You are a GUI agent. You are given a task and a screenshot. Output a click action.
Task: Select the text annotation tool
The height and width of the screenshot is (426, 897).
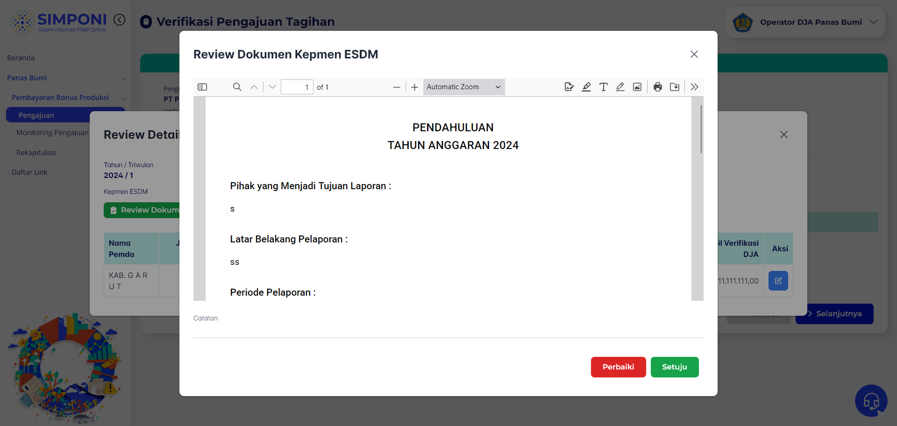point(604,87)
